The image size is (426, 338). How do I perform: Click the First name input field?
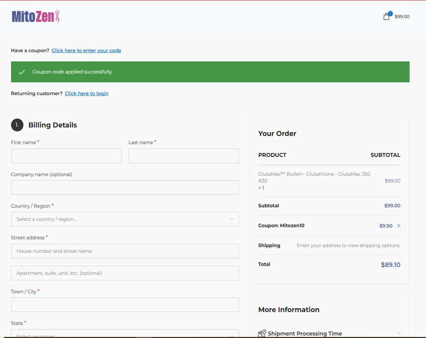tap(66, 156)
